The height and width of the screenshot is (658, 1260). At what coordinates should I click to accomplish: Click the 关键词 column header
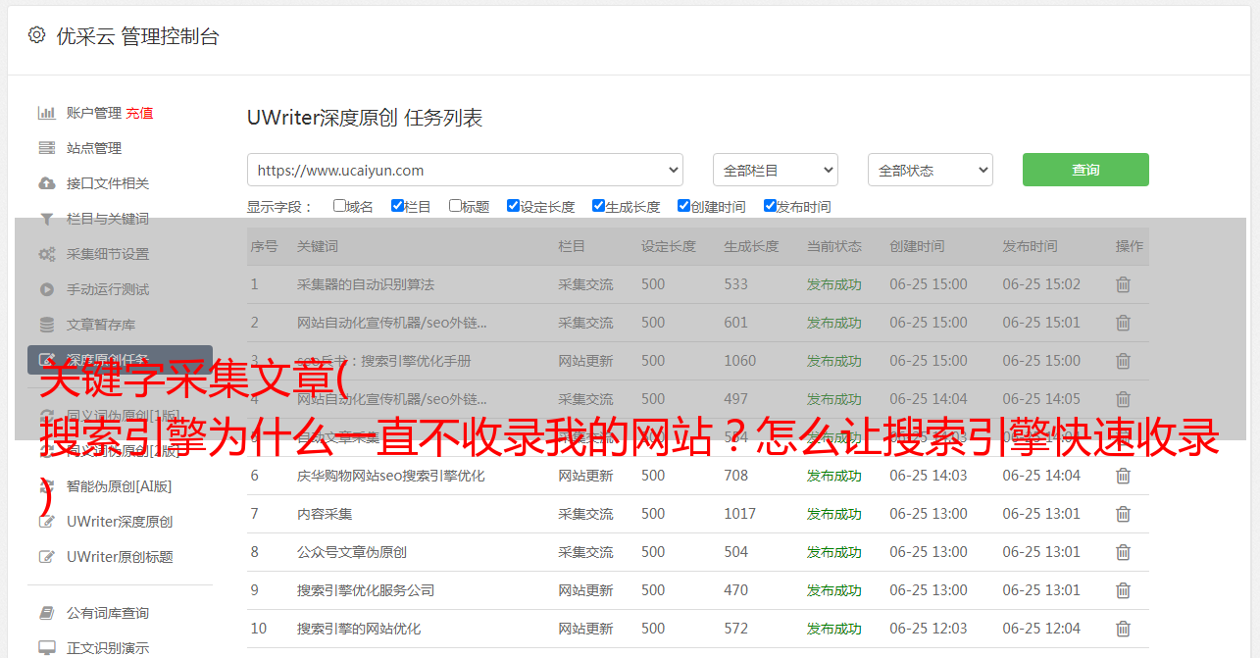coord(318,246)
